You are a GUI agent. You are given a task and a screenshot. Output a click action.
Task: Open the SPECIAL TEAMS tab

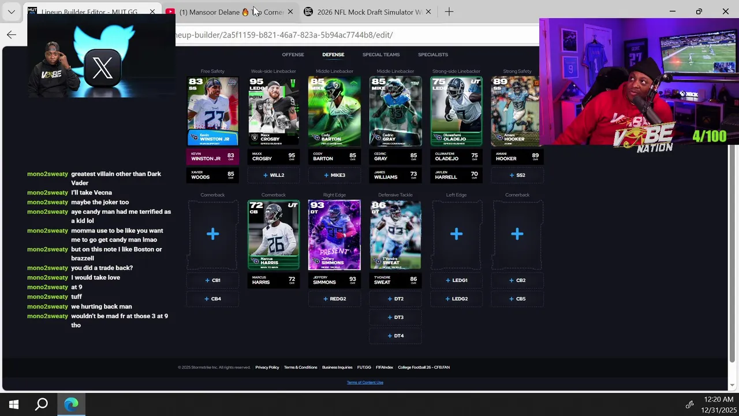point(381,55)
